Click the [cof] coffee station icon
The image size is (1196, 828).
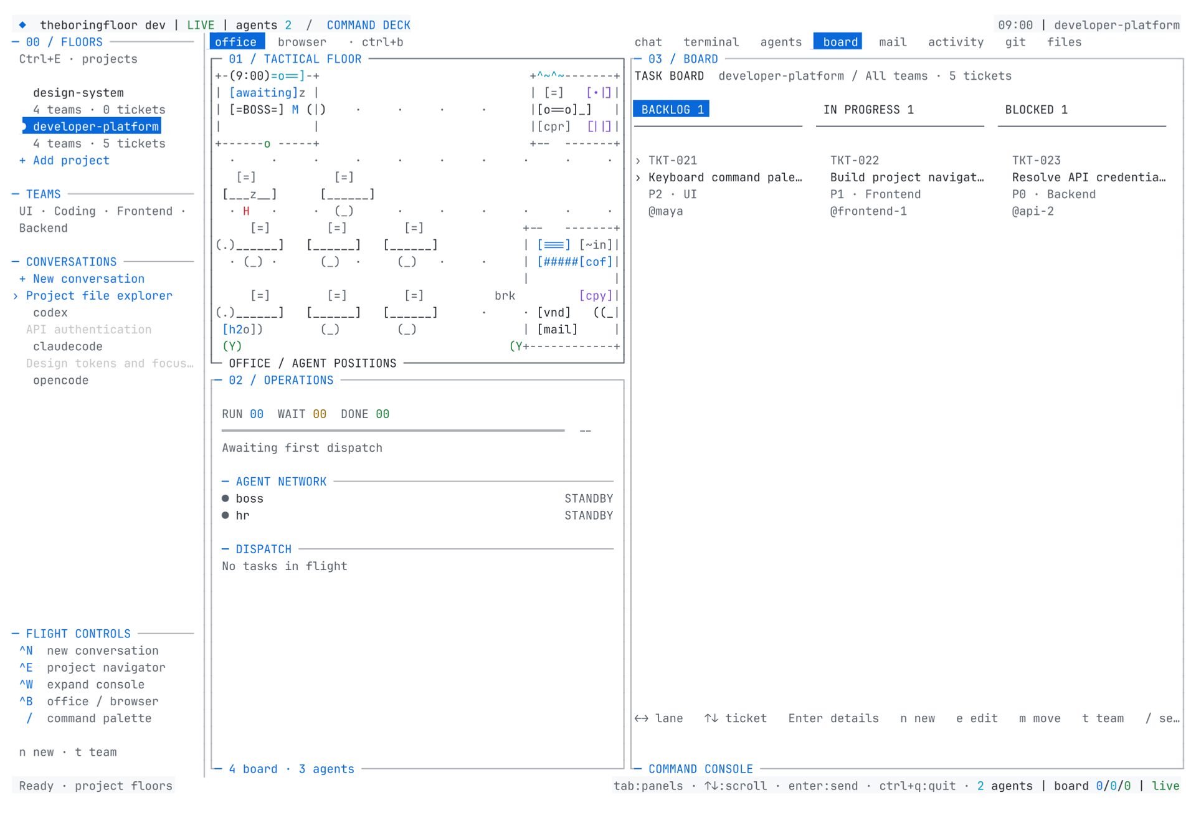click(x=596, y=262)
